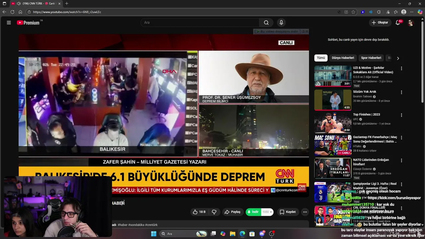The image size is (425, 239).
Task: Dislike the video with the thumbs-down icon
Action: 214,212
